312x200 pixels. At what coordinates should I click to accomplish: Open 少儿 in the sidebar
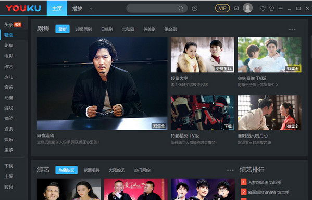8,77
